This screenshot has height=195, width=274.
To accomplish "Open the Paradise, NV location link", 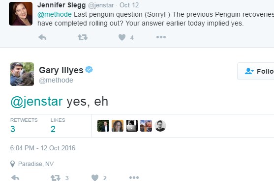I will click(36, 164).
